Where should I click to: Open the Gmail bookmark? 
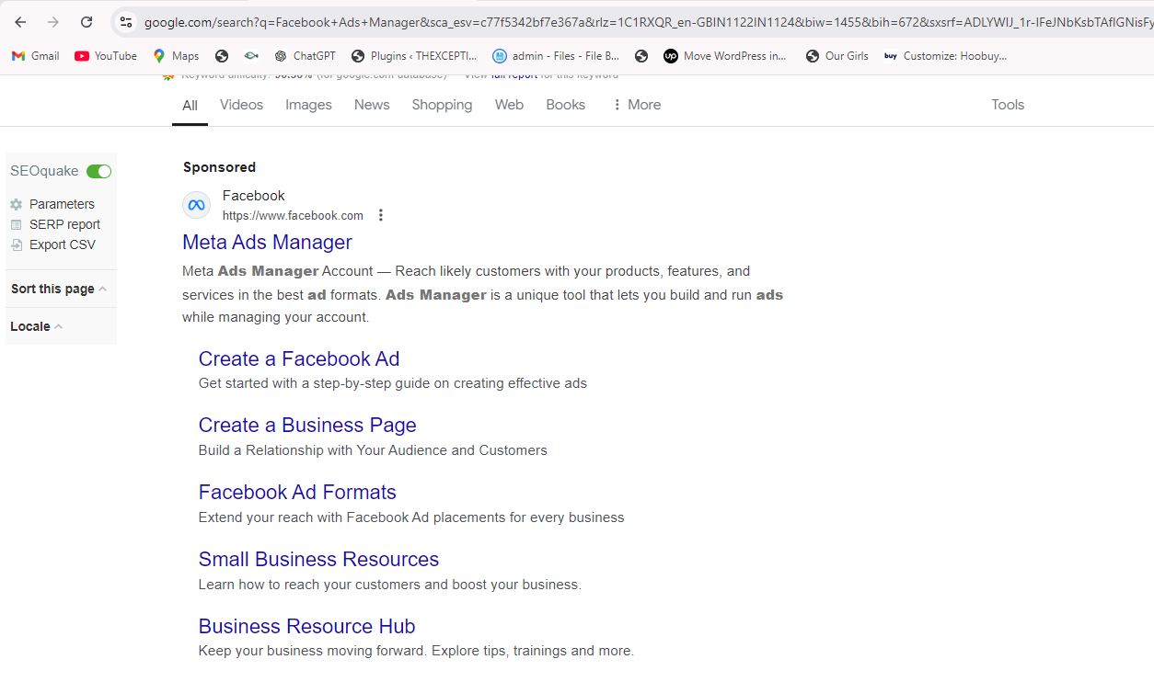click(36, 56)
